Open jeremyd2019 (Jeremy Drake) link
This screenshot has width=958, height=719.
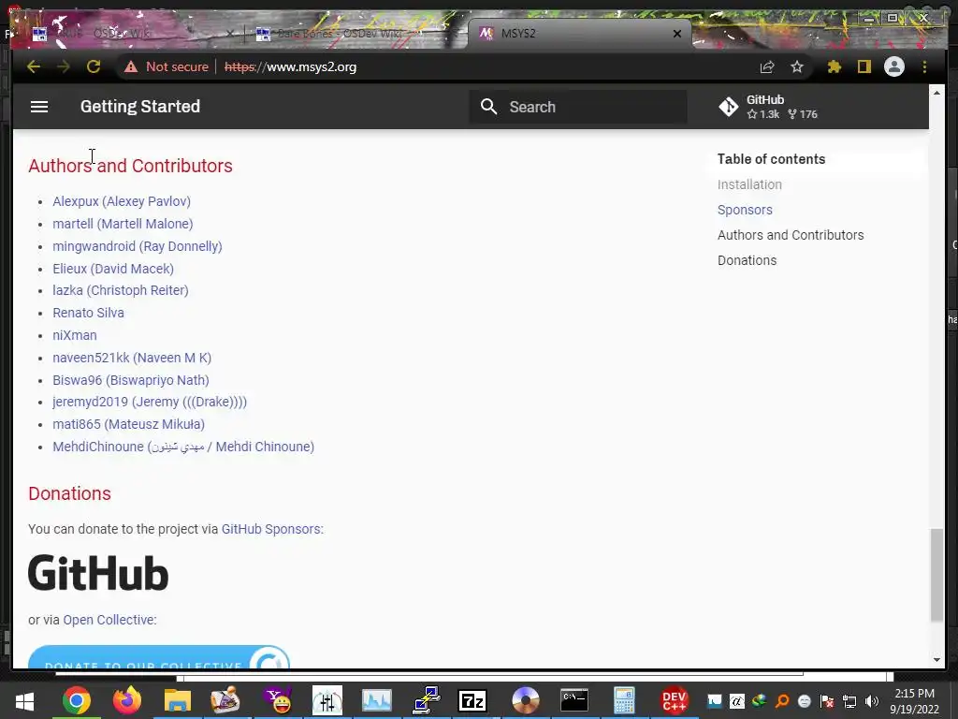click(150, 402)
